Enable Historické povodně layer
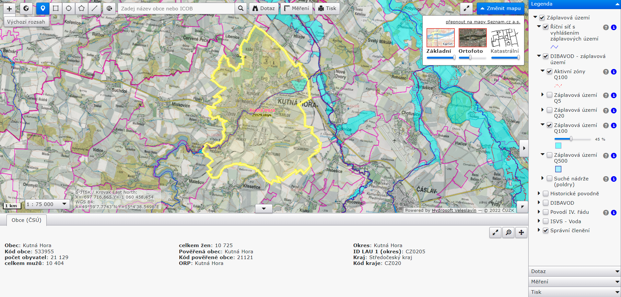The height and width of the screenshot is (297, 621). pyautogui.click(x=545, y=194)
